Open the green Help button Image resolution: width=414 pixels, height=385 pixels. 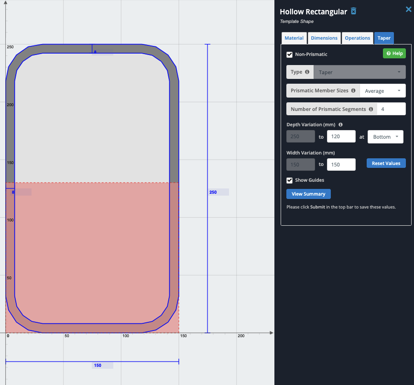394,54
